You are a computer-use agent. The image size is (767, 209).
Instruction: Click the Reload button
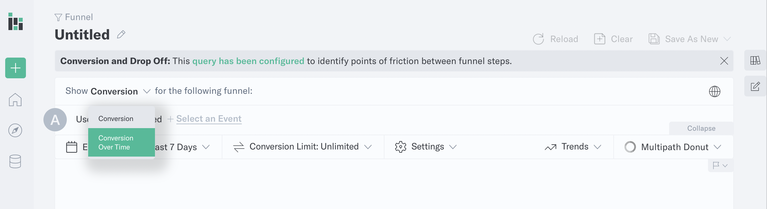tap(556, 39)
